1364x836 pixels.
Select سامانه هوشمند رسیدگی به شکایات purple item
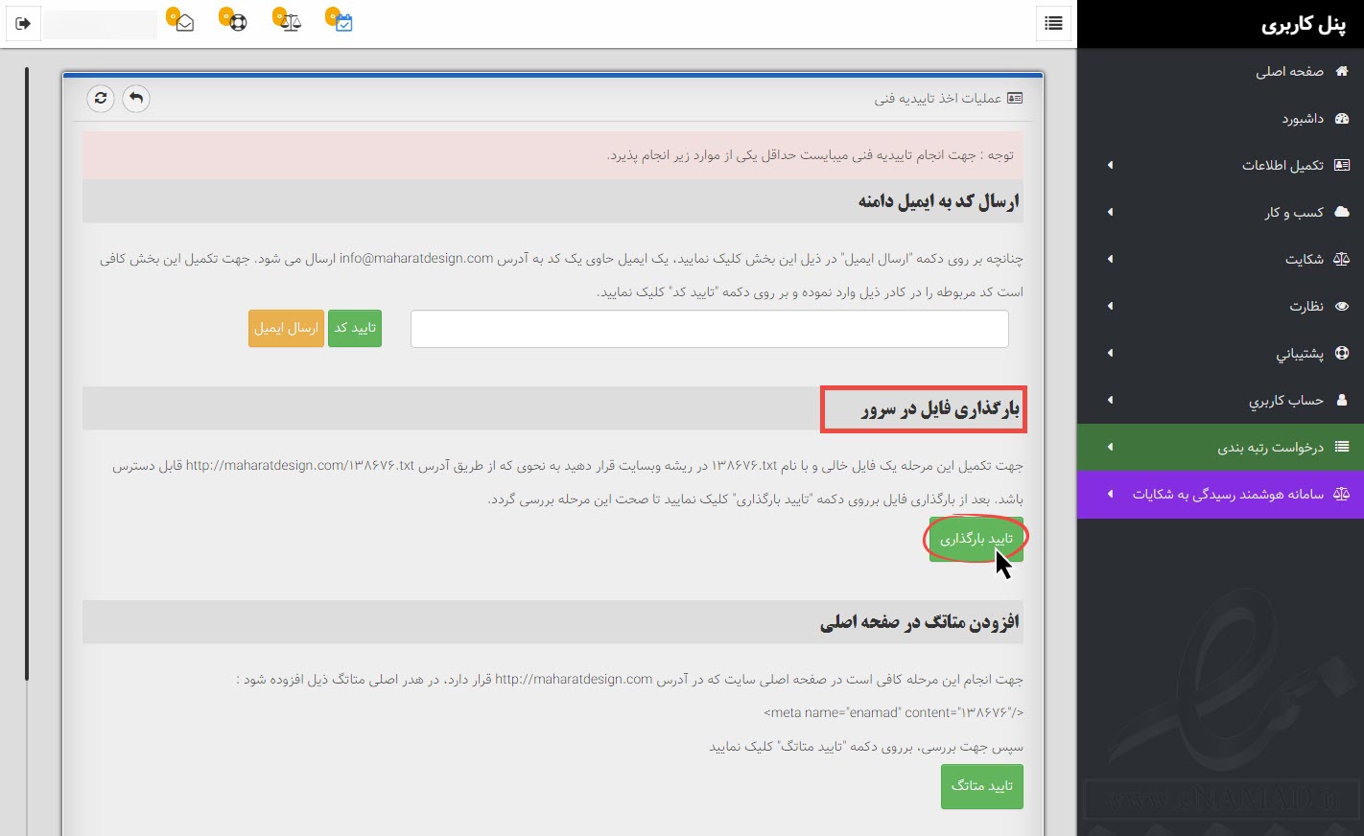click(x=1220, y=494)
